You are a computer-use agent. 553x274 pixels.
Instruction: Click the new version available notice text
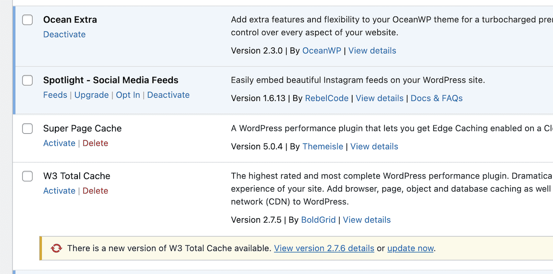[x=169, y=249]
